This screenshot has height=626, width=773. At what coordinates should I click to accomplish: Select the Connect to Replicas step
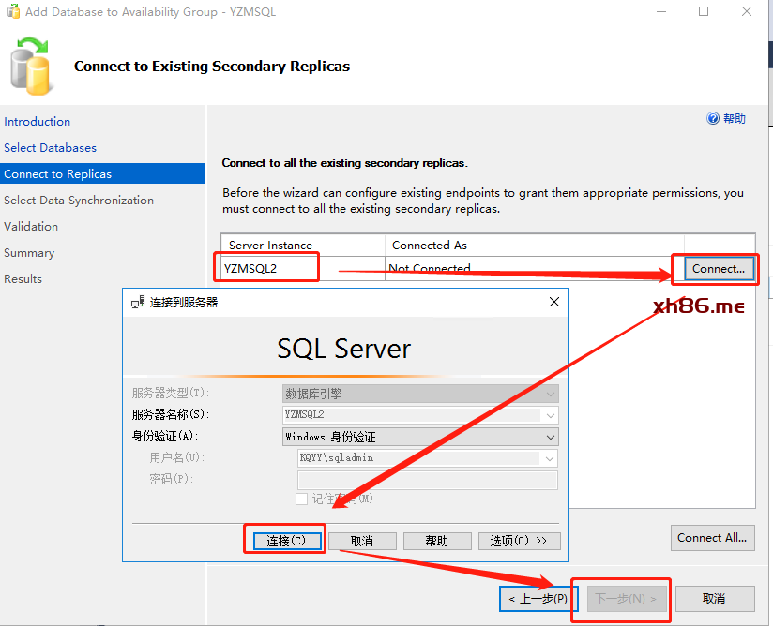tap(58, 174)
